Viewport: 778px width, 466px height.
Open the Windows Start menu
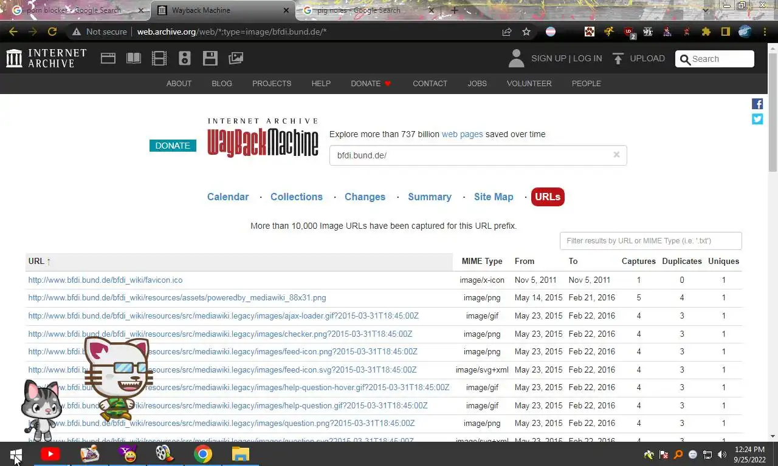tap(16, 454)
